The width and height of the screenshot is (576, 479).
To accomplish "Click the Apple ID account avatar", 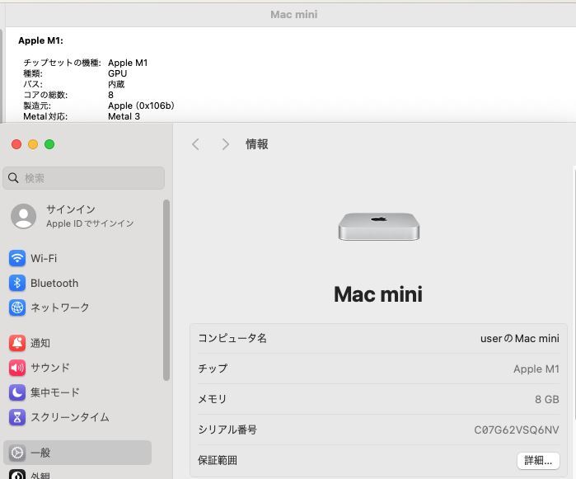I will point(24,216).
